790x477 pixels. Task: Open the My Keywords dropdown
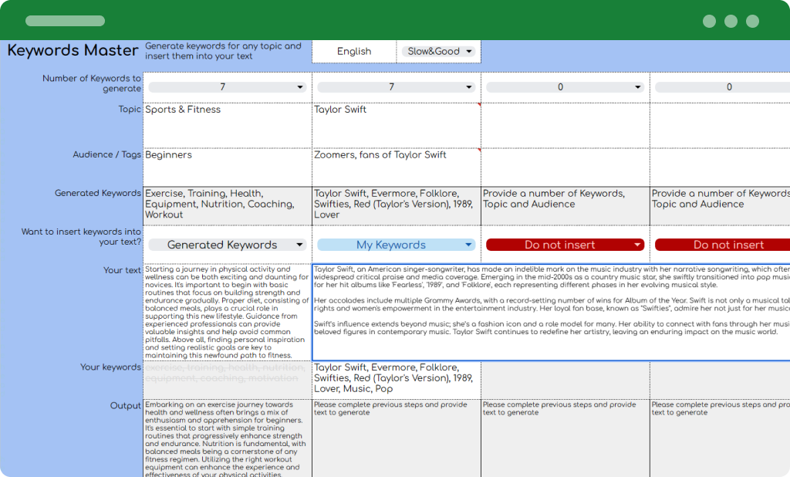[x=395, y=244]
